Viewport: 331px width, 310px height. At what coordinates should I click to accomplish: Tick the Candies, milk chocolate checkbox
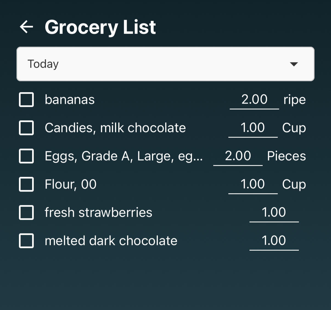(x=26, y=128)
